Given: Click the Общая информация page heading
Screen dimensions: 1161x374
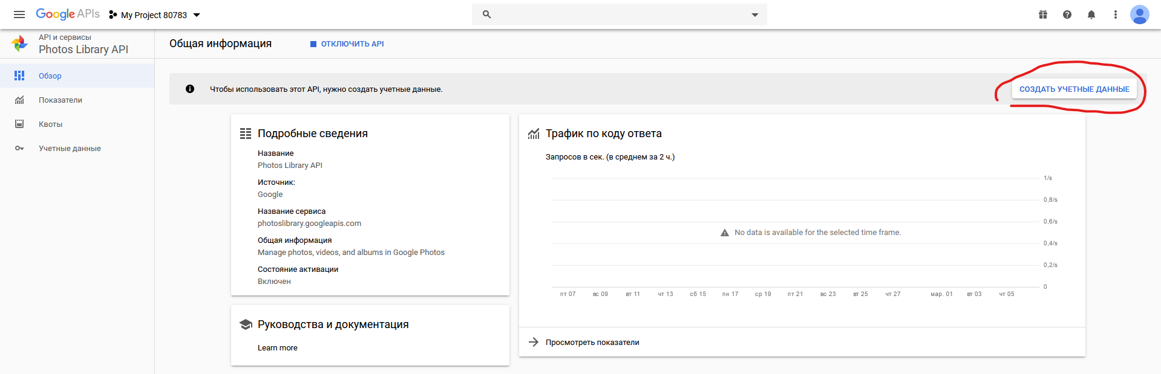Looking at the screenshot, I should point(220,44).
